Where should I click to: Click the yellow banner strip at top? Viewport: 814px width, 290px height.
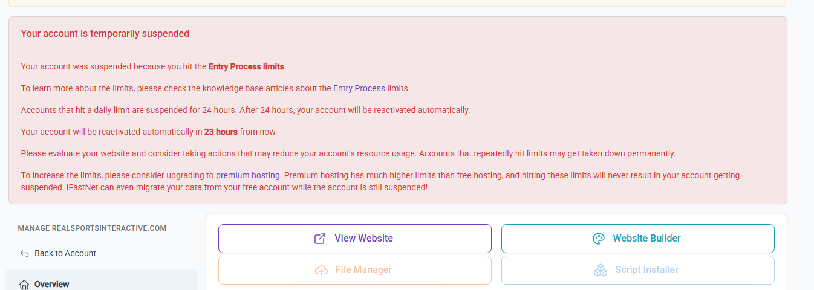pos(397,3)
